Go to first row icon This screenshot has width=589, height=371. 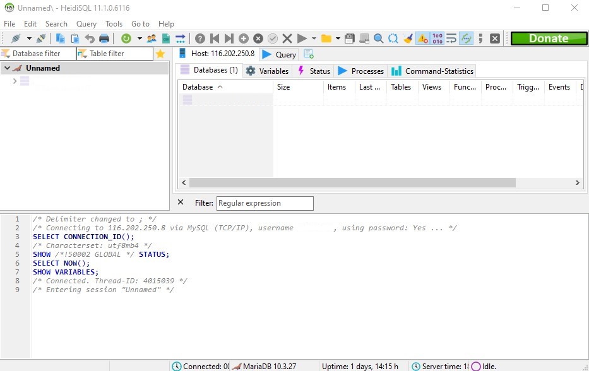pos(215,38)
